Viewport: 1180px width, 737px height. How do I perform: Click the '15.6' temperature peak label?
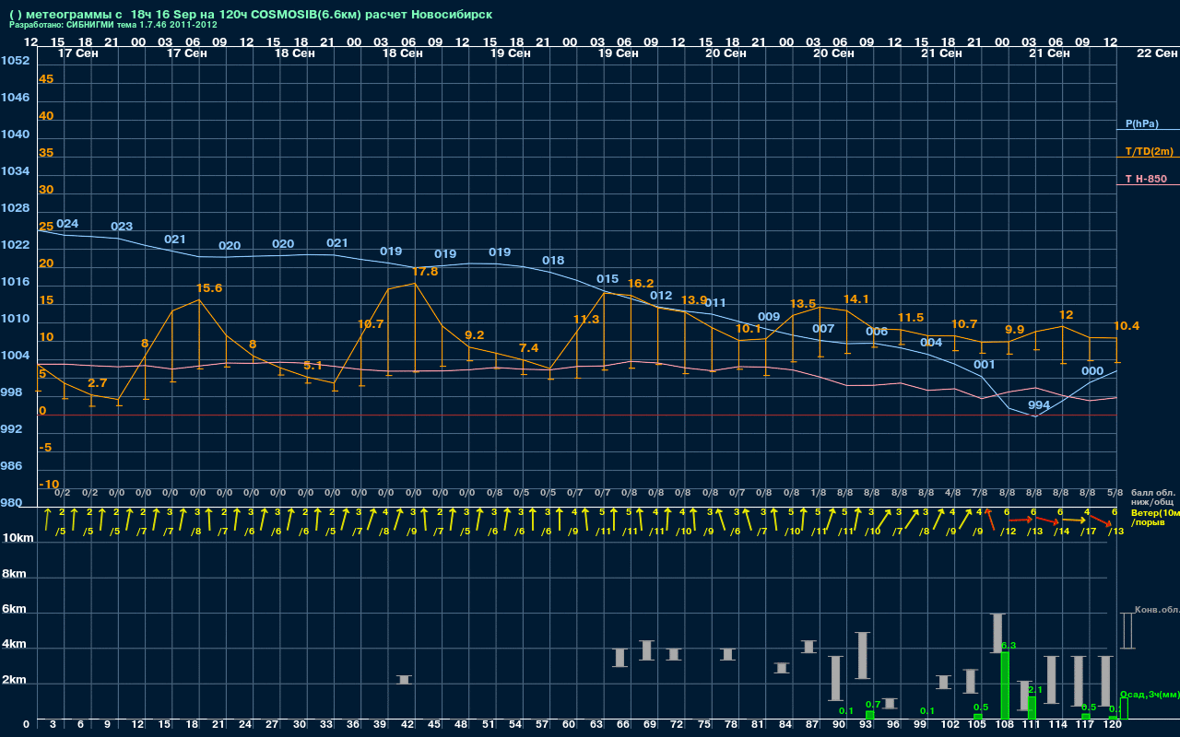(210, 288)
